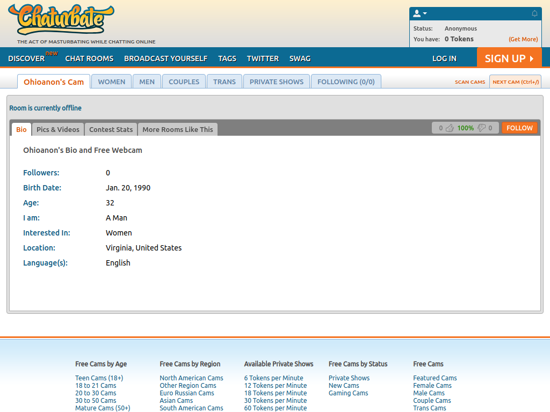550x412 pixels.
Task: Open Euro Russian Cams link
Action: (x=186, y=393)
